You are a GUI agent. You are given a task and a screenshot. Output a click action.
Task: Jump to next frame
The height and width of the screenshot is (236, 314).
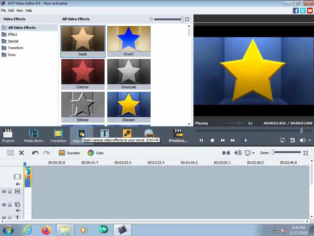pos(232,140)
